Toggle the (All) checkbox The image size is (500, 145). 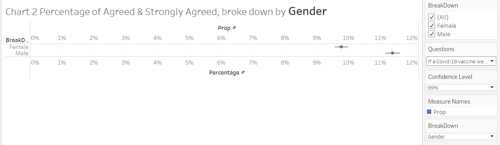click(x=432, y=17)
